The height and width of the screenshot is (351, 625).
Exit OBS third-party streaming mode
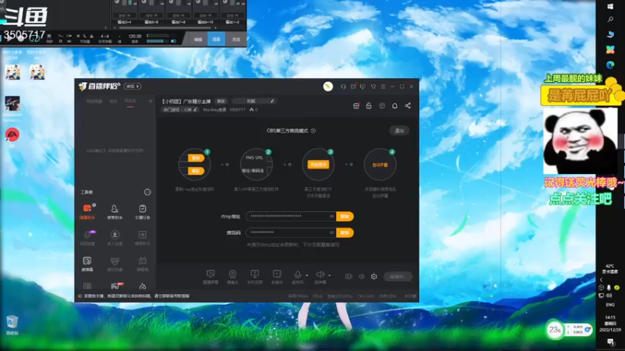399,130
